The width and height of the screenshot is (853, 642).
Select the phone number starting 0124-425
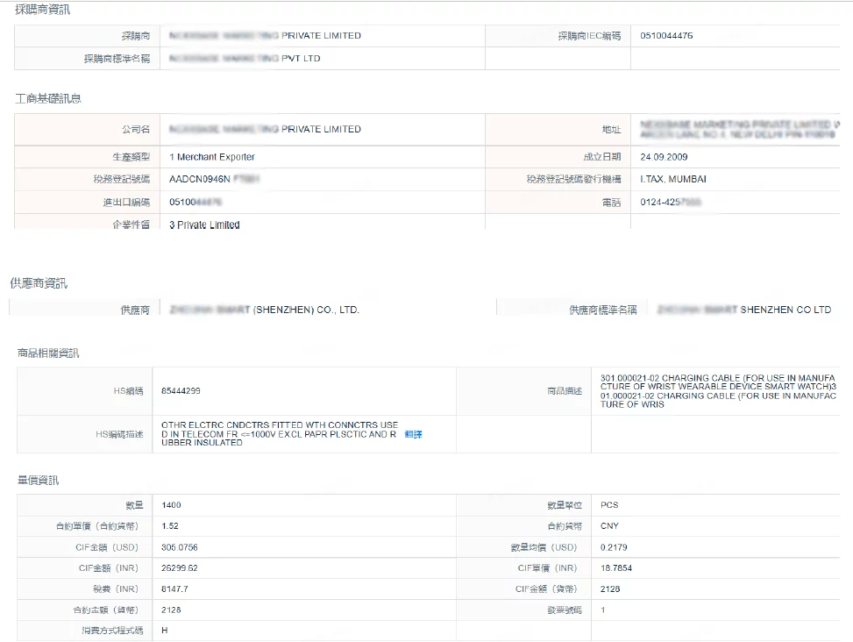coord(670,202)
